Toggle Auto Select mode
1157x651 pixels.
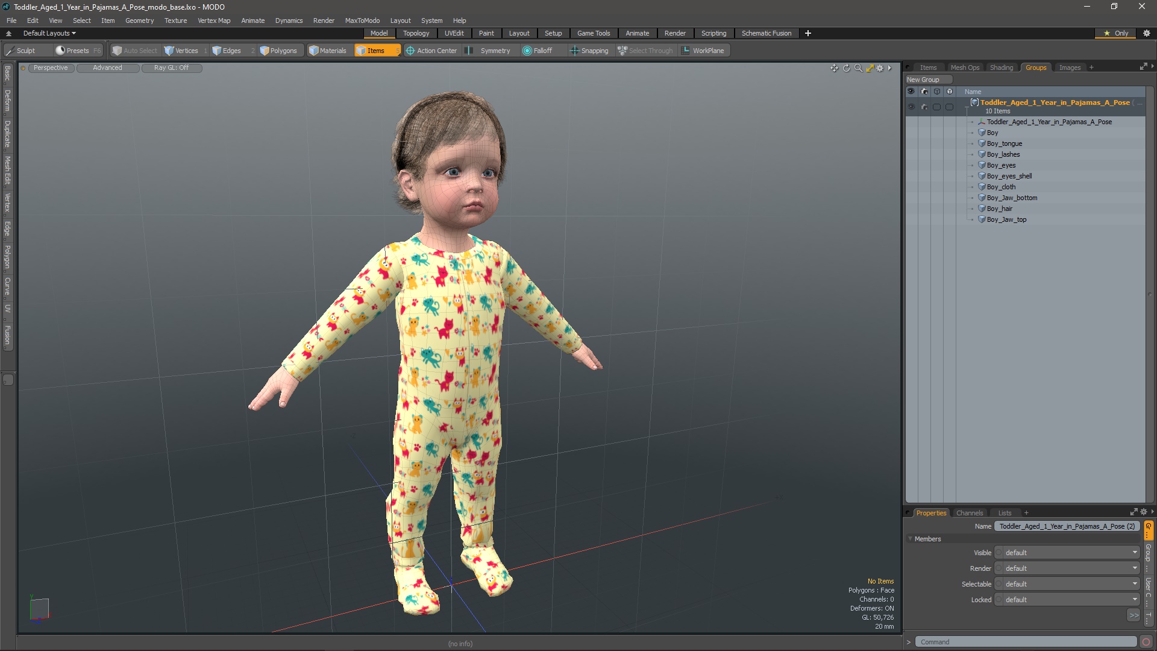[135, 51]
